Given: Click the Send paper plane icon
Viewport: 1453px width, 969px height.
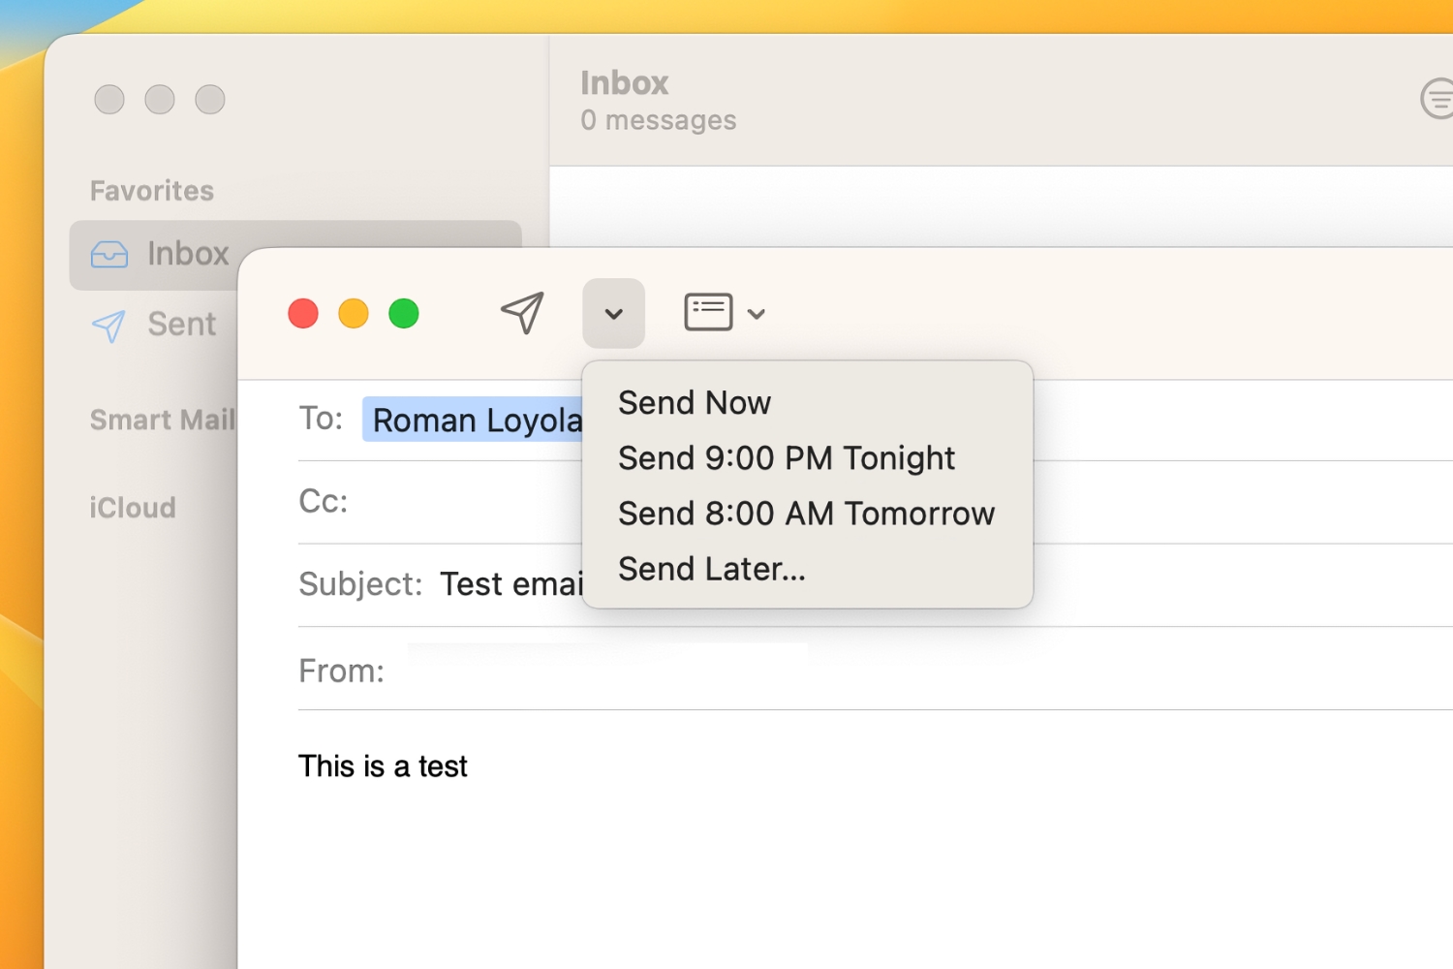Looking at the screenshot, I should 522,312.
